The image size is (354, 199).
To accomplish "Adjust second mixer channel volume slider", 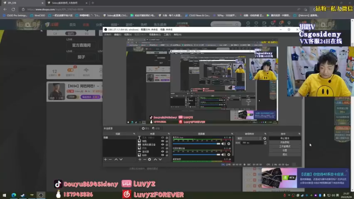I will click(x=196, y=154).
